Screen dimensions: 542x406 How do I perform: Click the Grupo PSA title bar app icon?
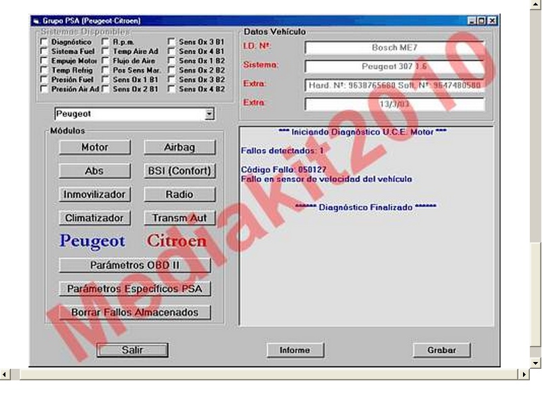click(x=36, y=21)
